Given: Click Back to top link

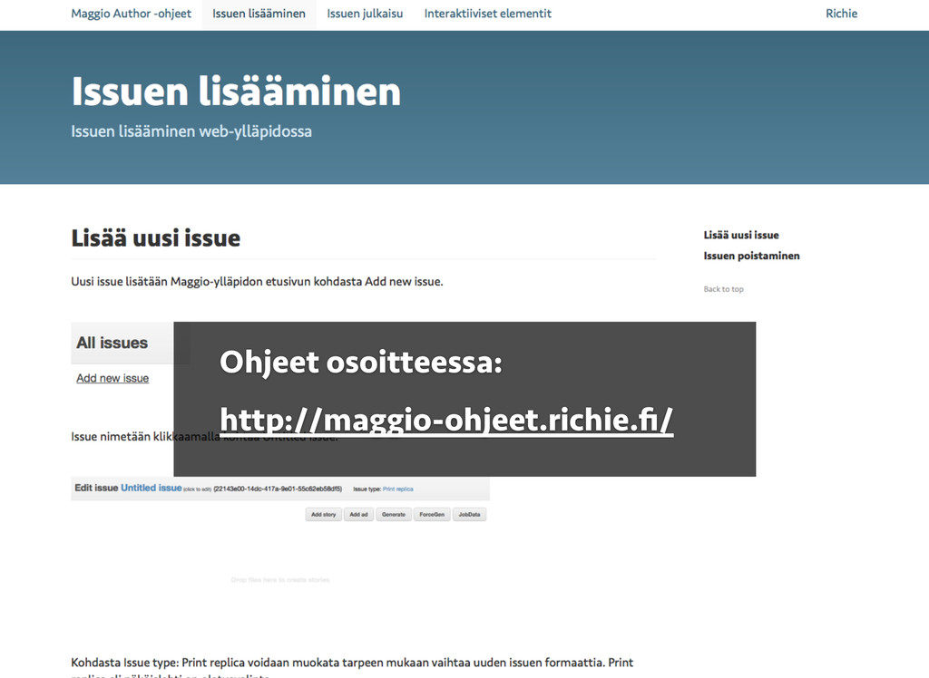Looking at the screenshot, I should [x=723, y=289].
